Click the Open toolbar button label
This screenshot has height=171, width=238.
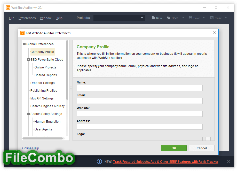[175, 18]
